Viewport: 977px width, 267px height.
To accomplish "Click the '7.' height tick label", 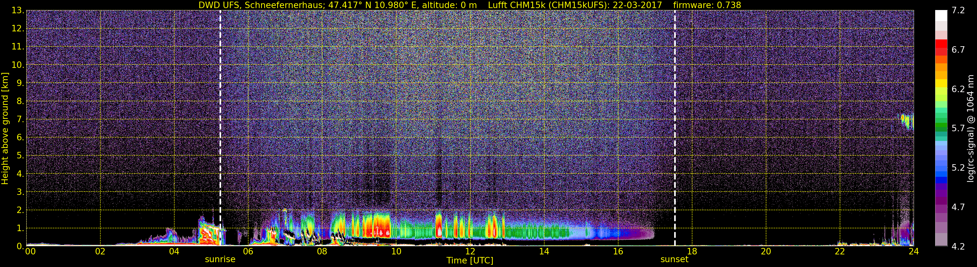I will pyautogui.click(x=20, y=119).
